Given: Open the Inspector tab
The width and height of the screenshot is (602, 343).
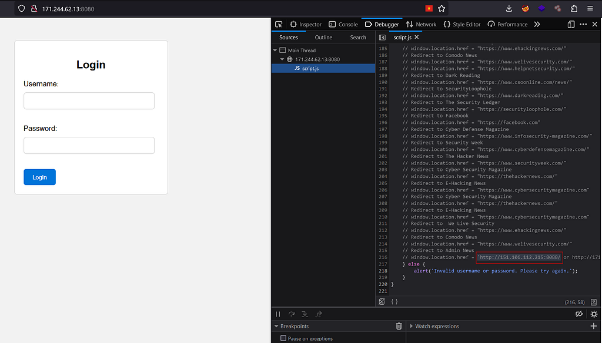Looking at the screenshot, I should click(306, 24).
